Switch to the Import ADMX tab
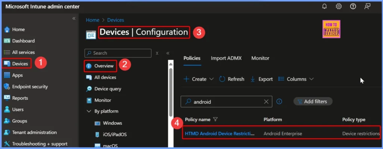 coord(226,58)
